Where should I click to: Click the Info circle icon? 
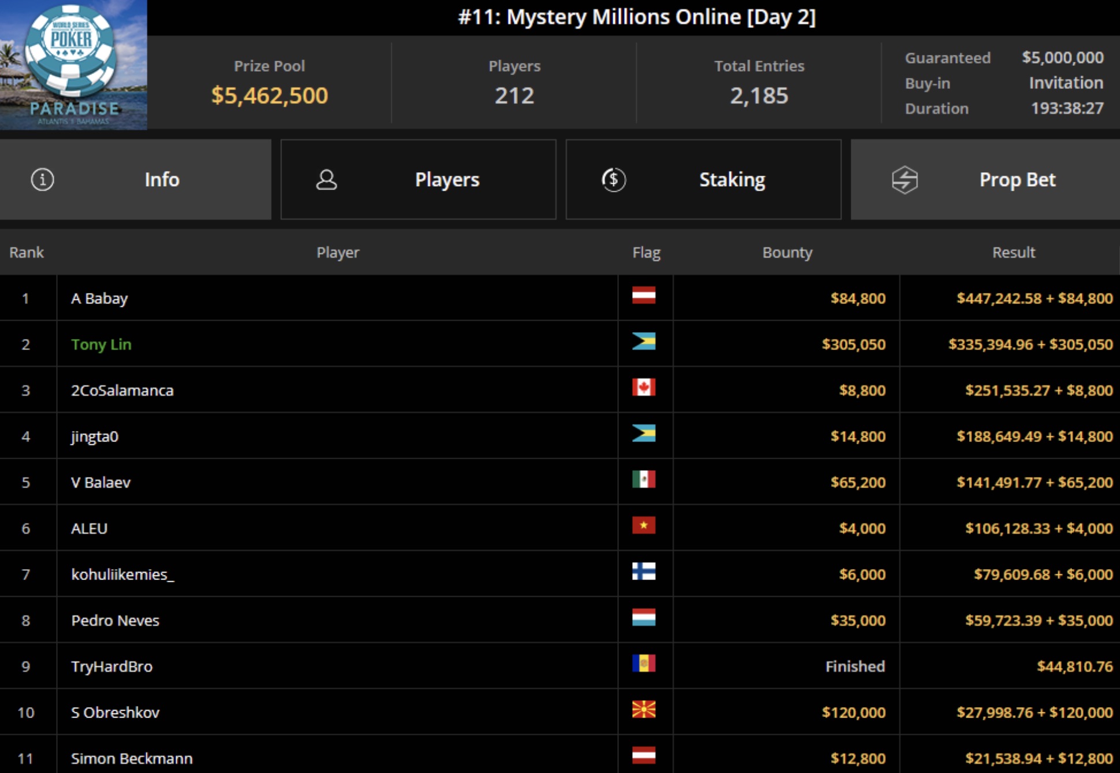point(42,180)
